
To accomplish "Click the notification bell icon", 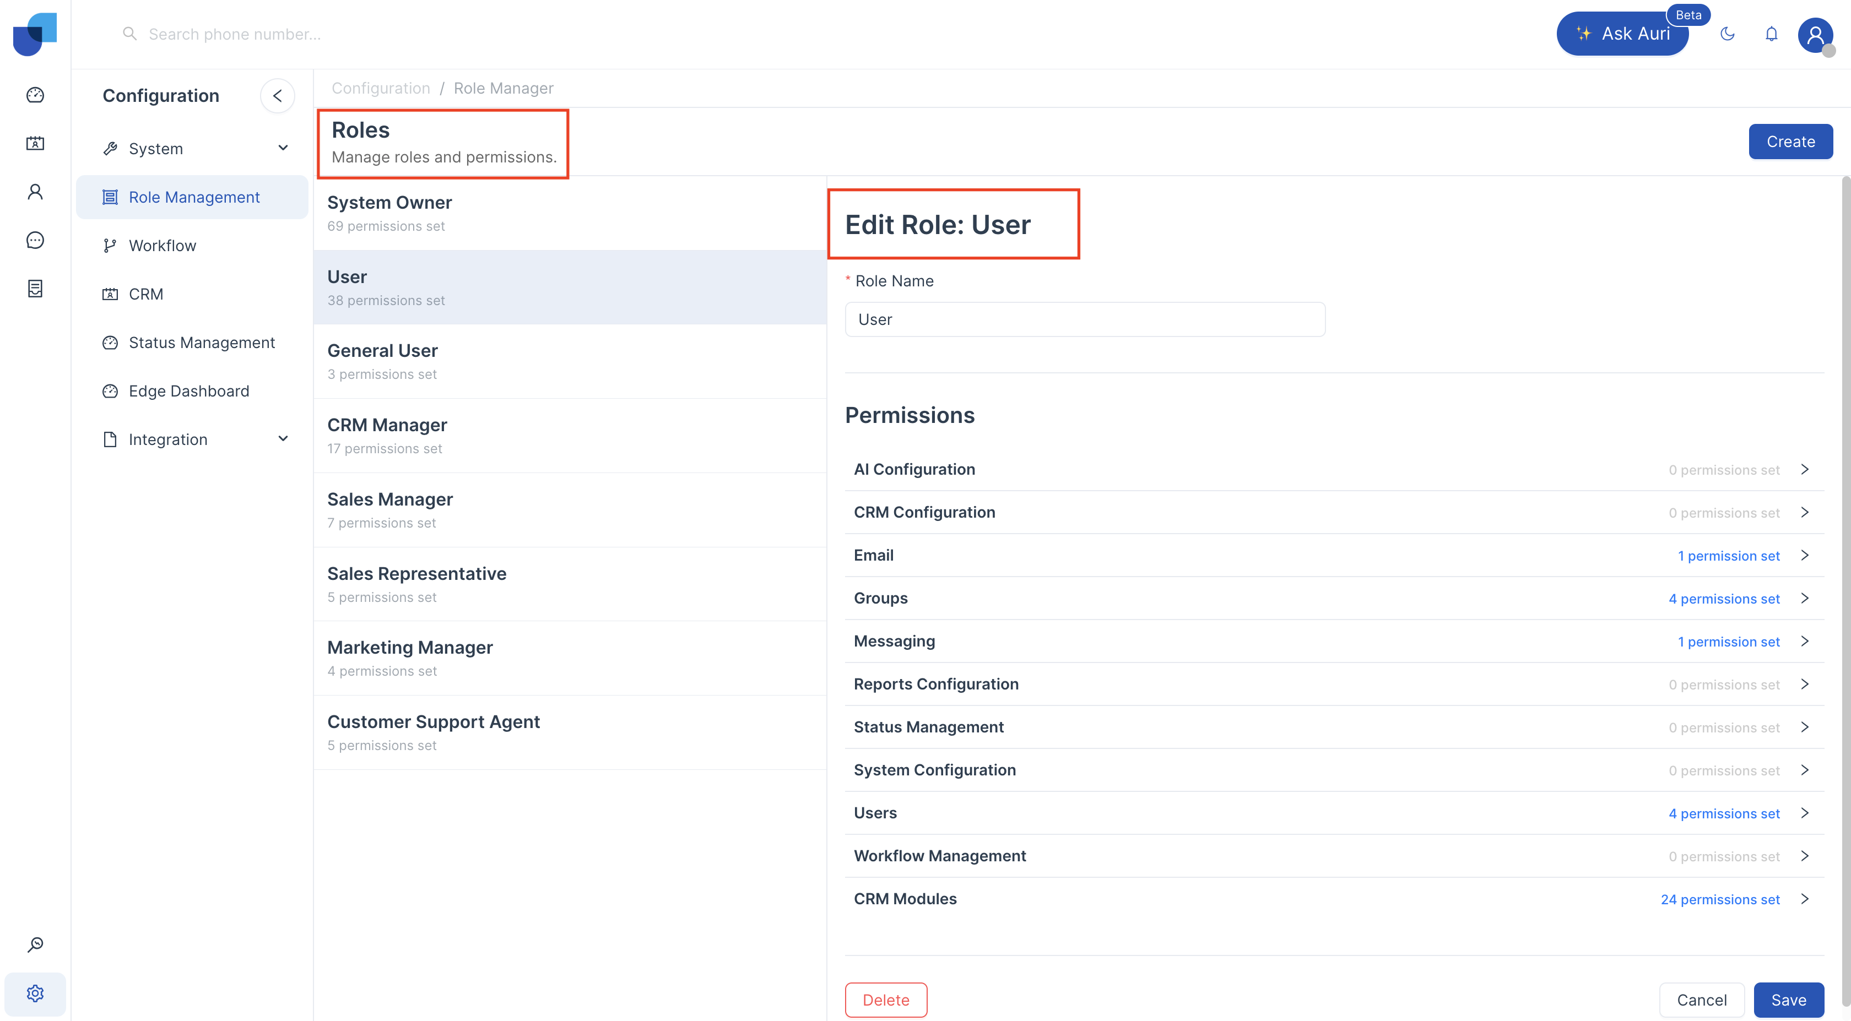I will pyautogui.click(x=1771, y=34).
